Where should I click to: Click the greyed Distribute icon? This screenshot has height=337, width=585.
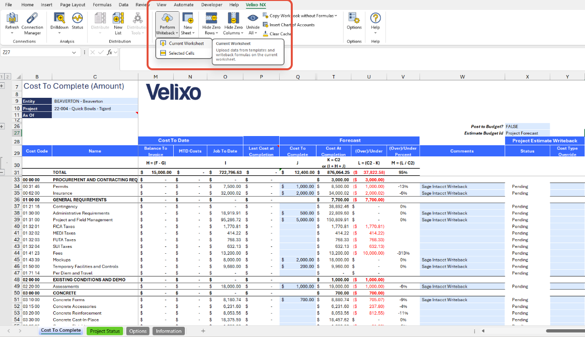[x=100, y=18]
